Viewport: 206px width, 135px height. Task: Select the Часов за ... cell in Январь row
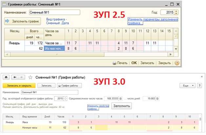coord(54,43)
